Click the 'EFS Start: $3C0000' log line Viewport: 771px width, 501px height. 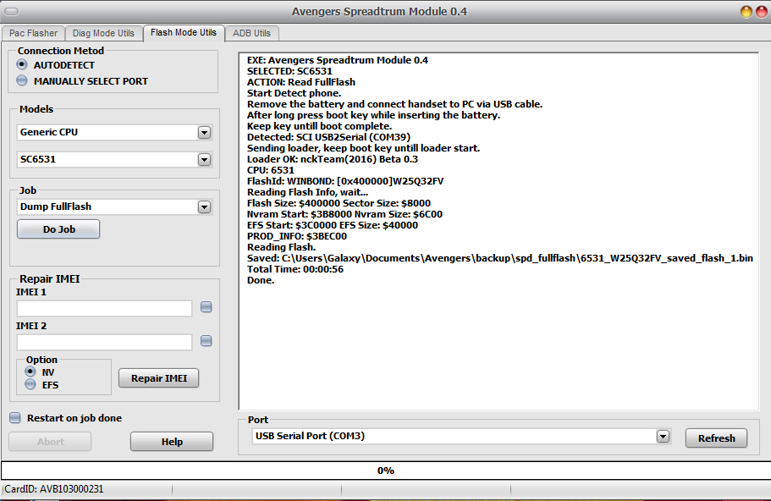click(333, 225)
